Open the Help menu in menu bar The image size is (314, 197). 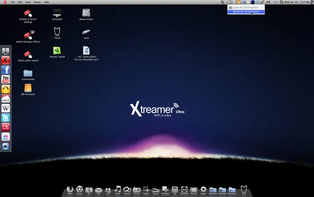[46, 2]
